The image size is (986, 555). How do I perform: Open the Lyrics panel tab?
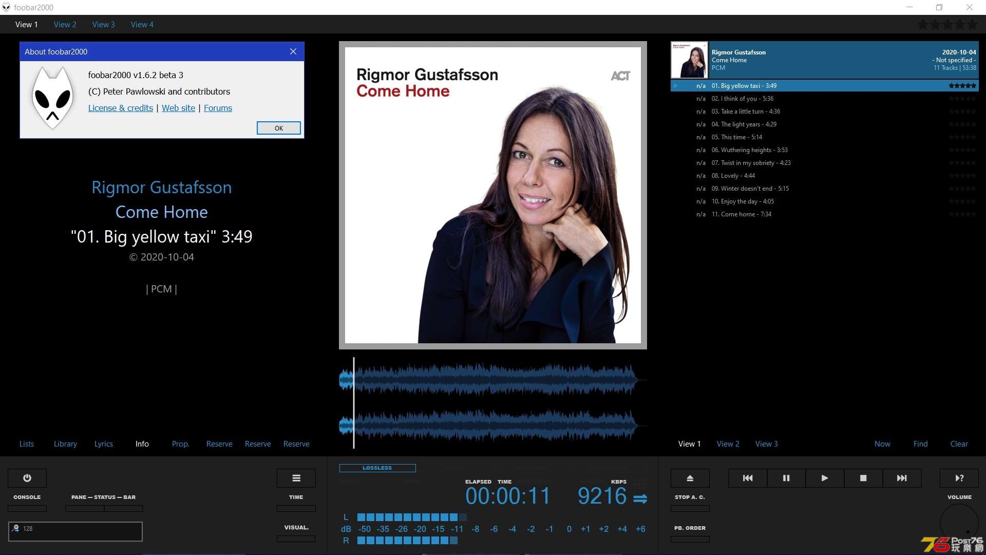click(x=104, y=444)
